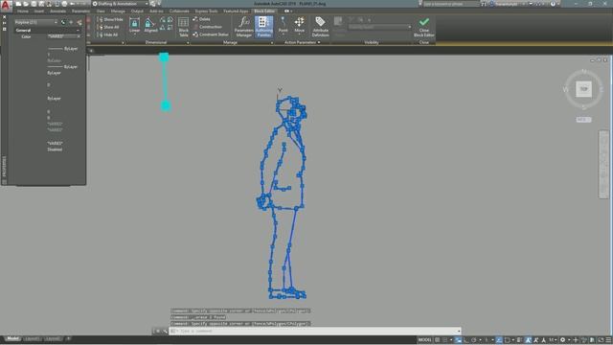Switch to the Output ribbon tab
Image resolution: width=613 pixels, height=345 pixels.
point(137,11)
